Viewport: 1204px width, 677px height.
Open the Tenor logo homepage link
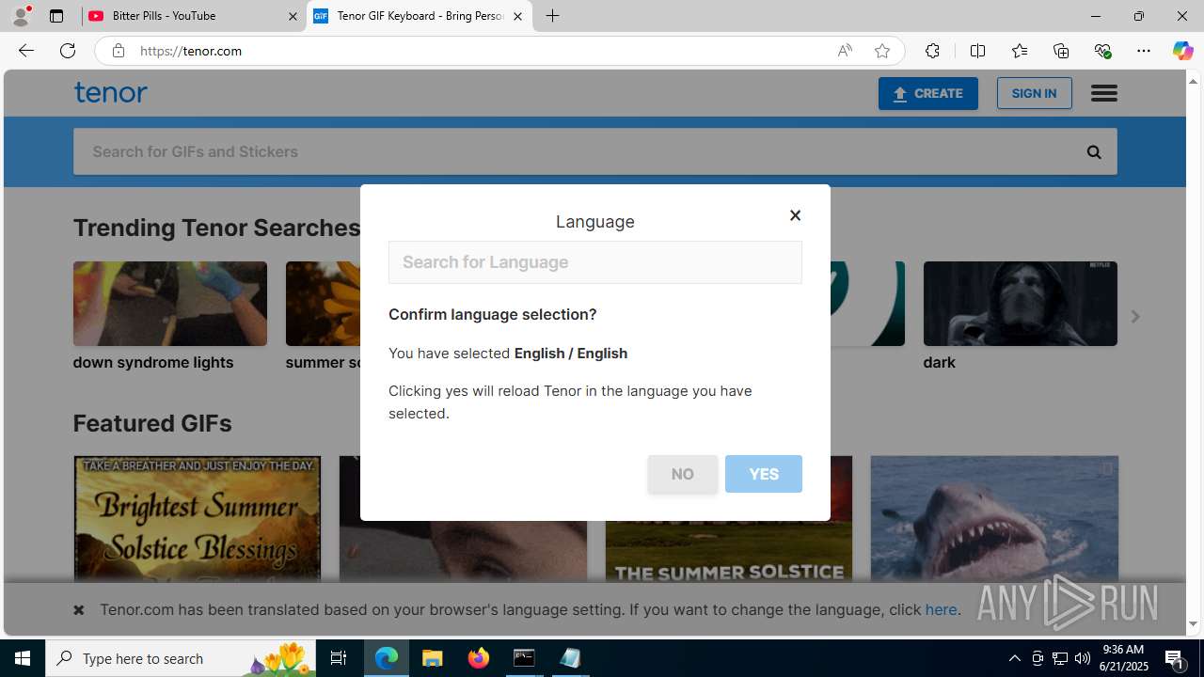point(111,92)
